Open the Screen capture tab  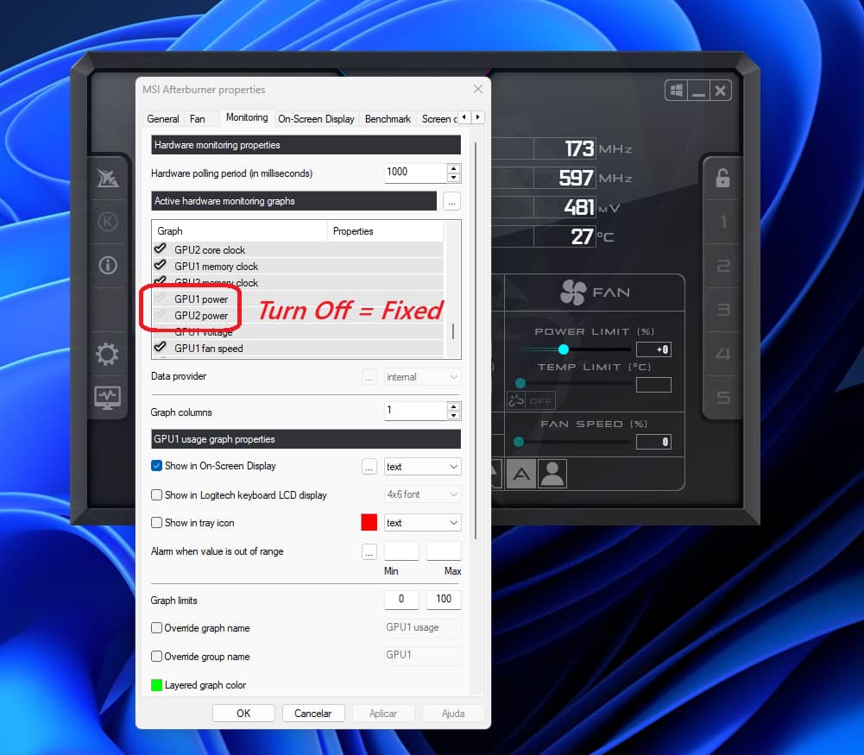tap(438, 119)
